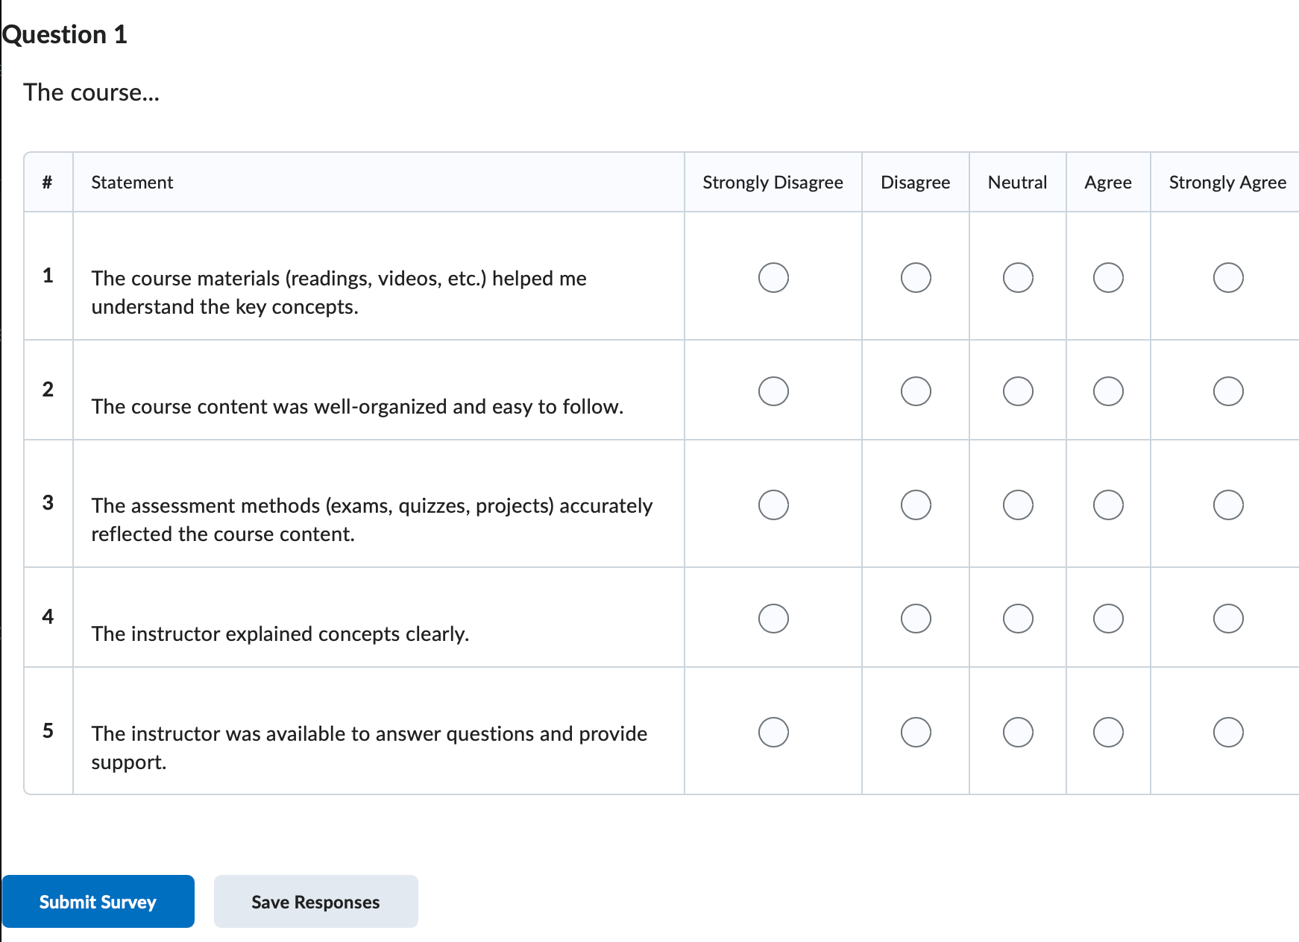Select Strongly Agree for statement 1
Screen dimensions: 1299x942
point(1228,278)
